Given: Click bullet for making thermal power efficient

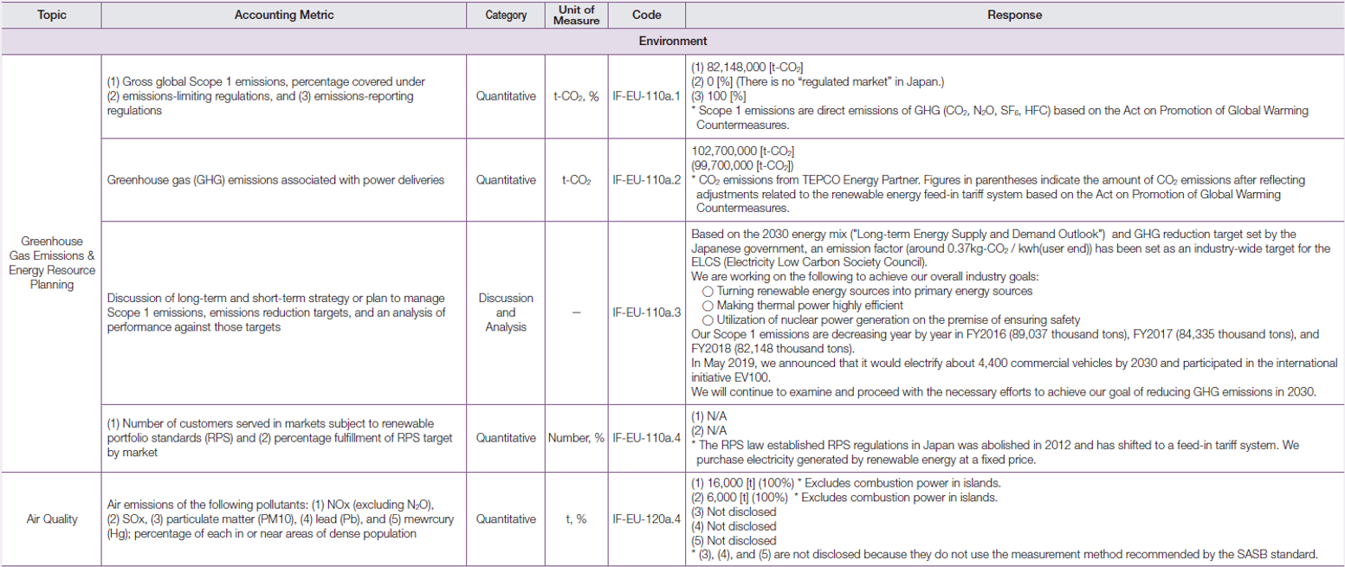Looking at the screenshot, I should [x=709, y=304].
